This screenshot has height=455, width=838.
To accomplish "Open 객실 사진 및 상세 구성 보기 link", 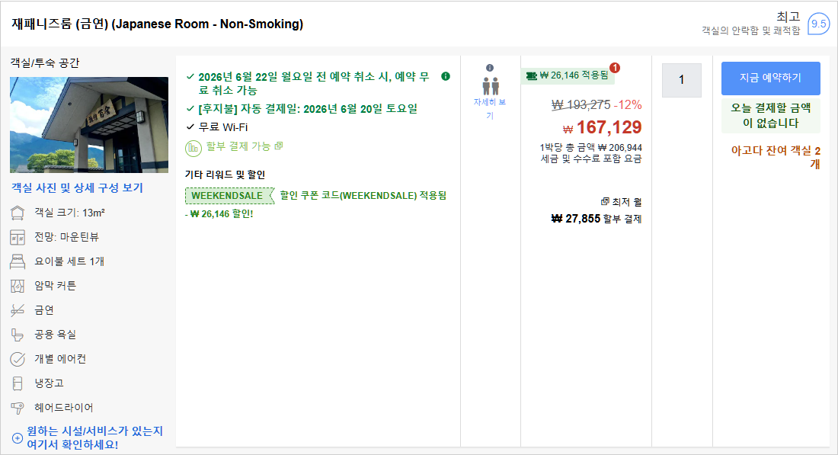I will click(77, 187).
